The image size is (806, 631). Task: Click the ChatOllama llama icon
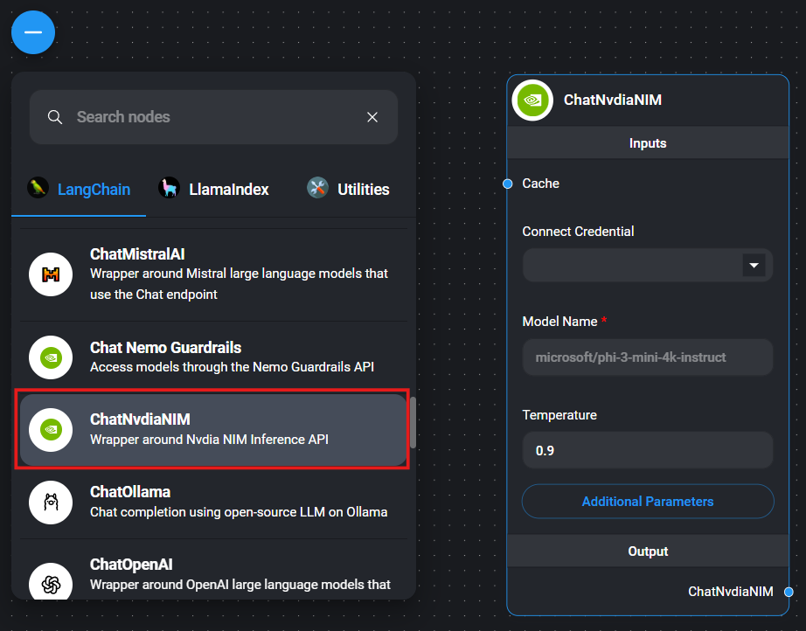(x=51, y=502)
